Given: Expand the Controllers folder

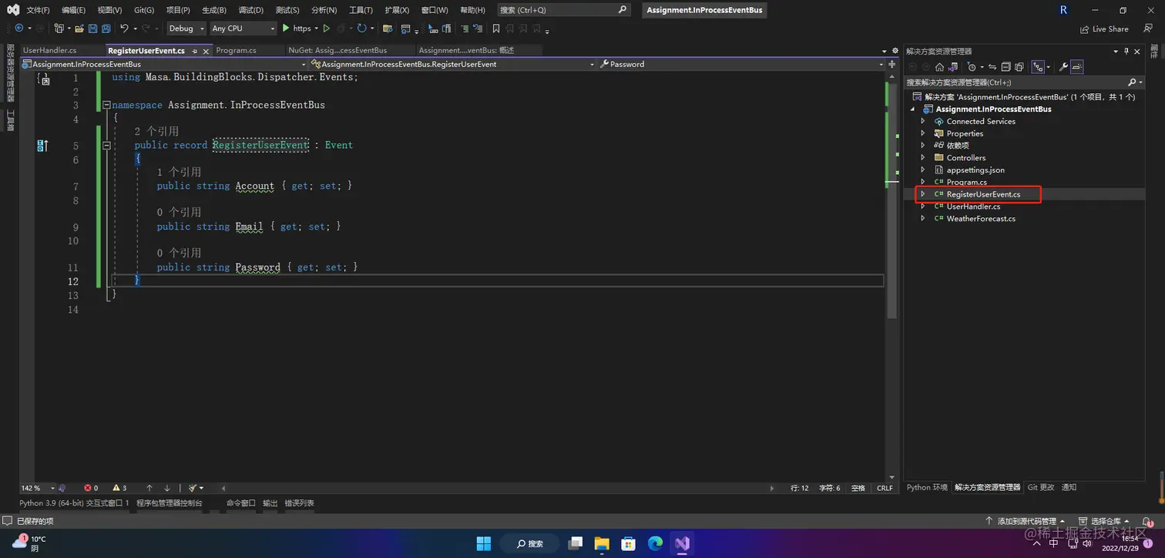Looking at the screenshot, I should (923, 157).
